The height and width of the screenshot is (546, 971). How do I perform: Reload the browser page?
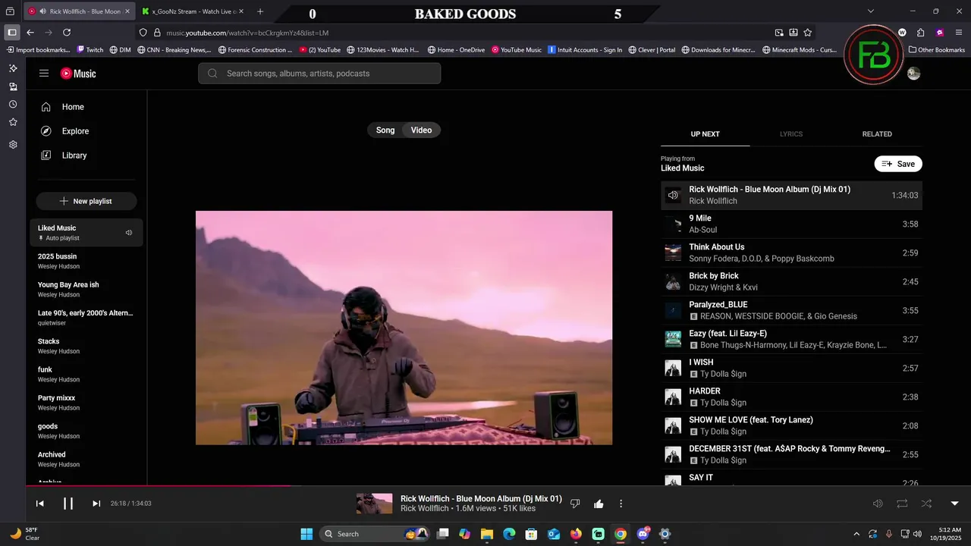click(67, 33)
